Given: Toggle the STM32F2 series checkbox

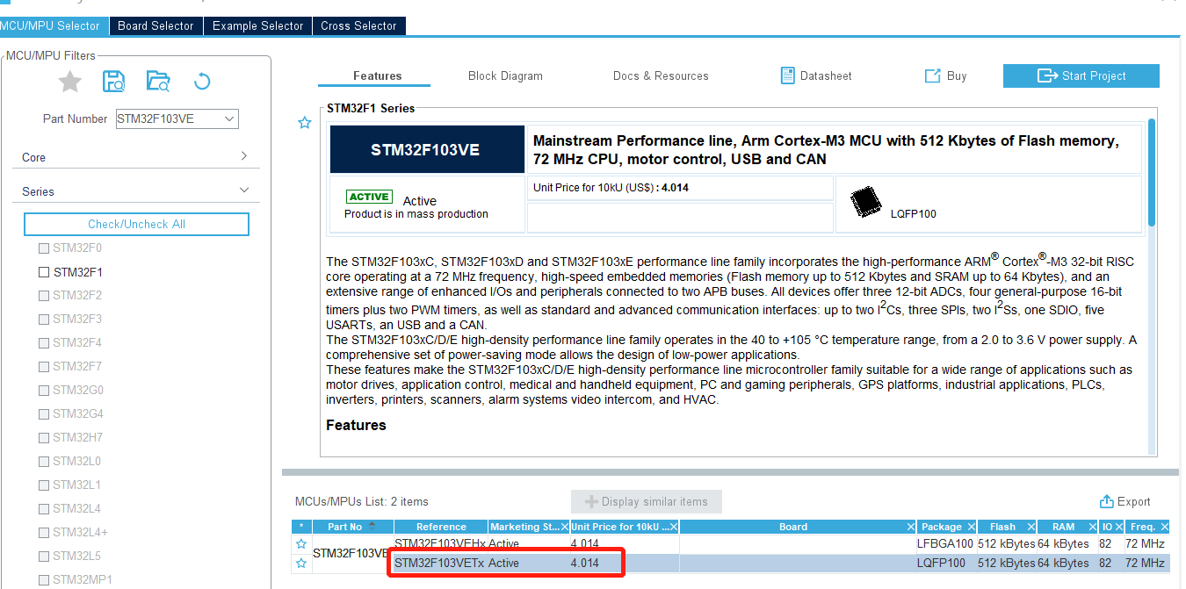Looking at the screenshot, I should pos(44,296).
